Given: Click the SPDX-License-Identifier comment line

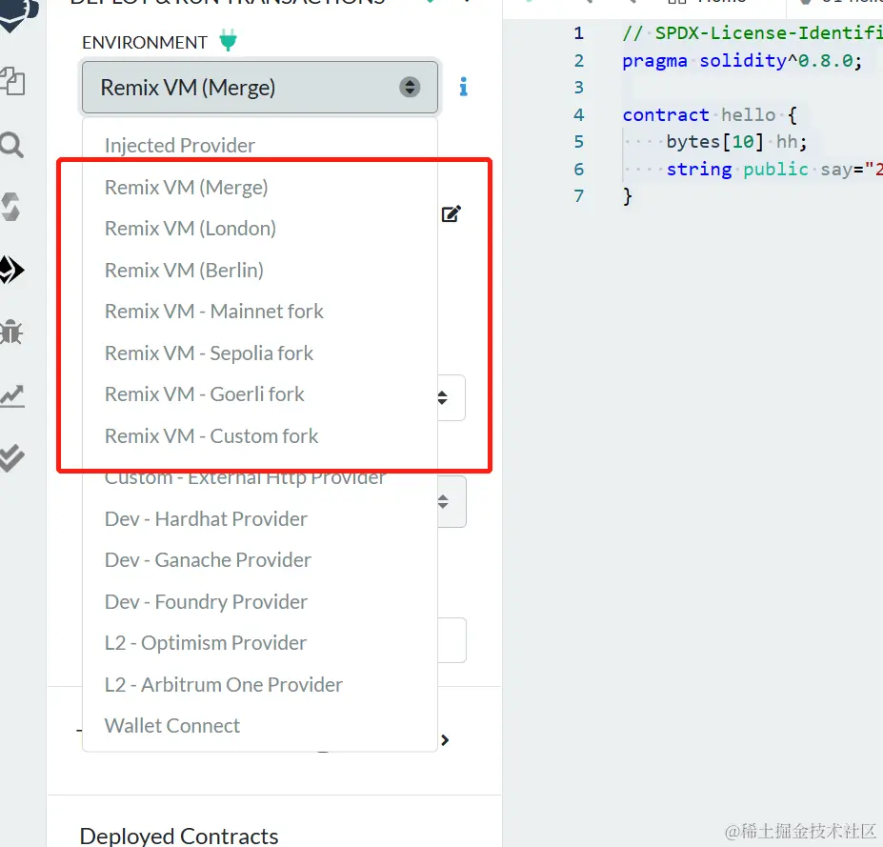Looking at the screenshot, I should coord(753,32).
